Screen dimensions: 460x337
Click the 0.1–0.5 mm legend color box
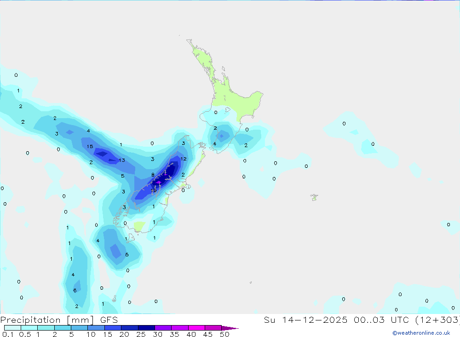tap(12, 328)
